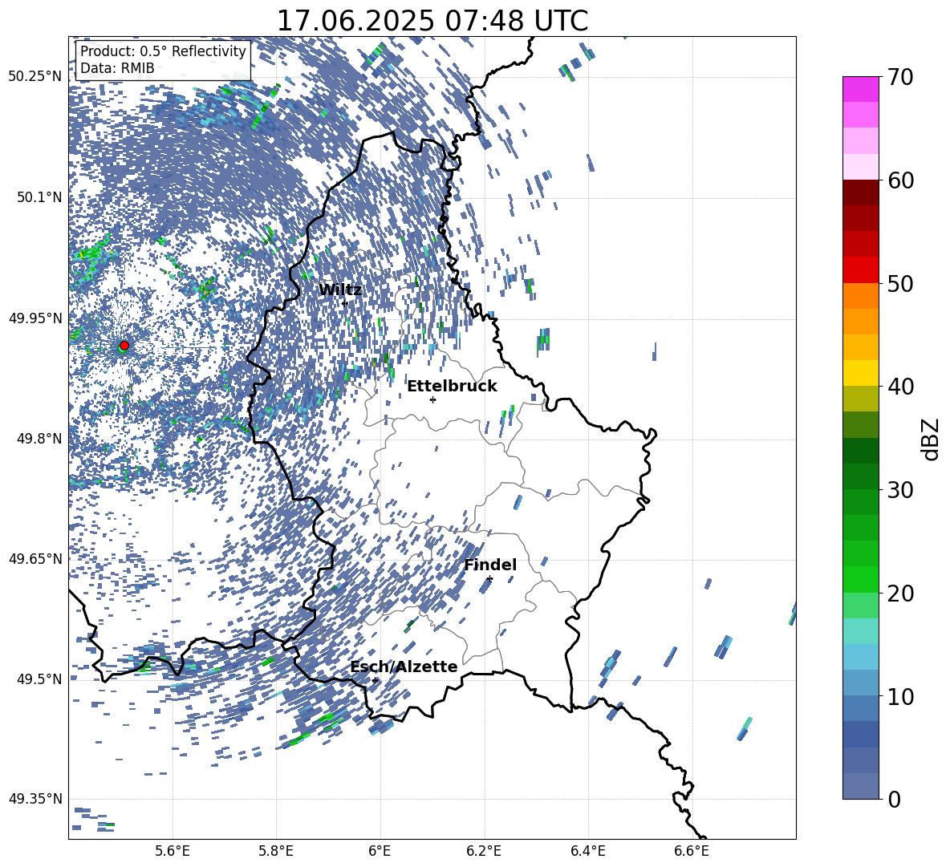This screenshot has width=950, height=867.
Task: Click the Findel location cross marker
Action: 489,579
